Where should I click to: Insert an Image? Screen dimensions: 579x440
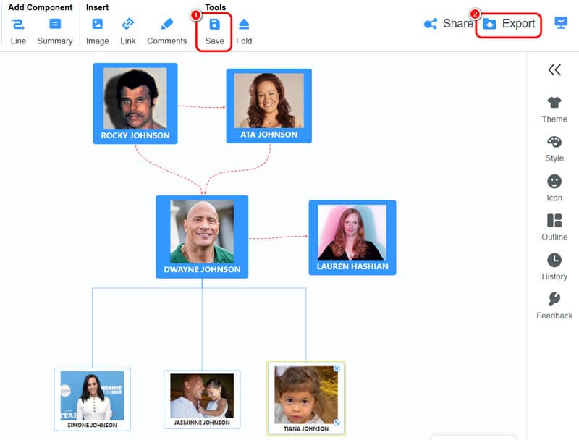tap(98, 32)
